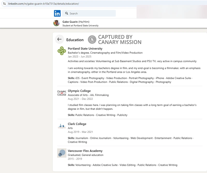
Task: Select the linkedin.com URL in address bar
Action: (43, 4)
